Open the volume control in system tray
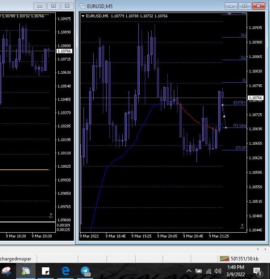This screenshot has height=279, width=270. click(x=218, y=271)
